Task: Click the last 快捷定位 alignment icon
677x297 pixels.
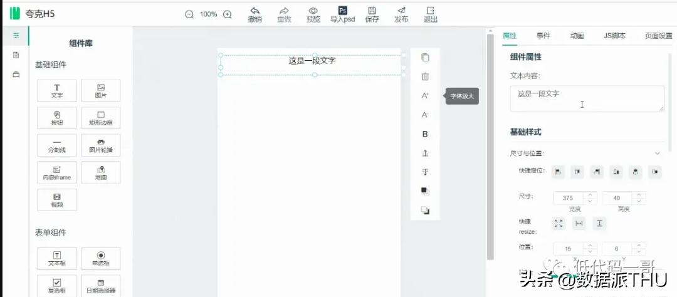Action: point(655,172)
